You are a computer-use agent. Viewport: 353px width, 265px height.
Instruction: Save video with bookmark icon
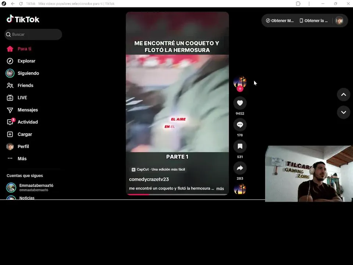tap(240, 146)
